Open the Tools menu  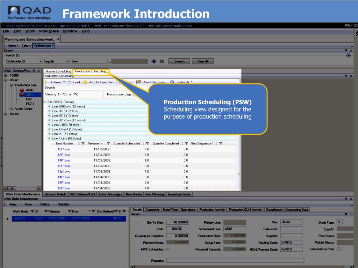click(30, 31)
